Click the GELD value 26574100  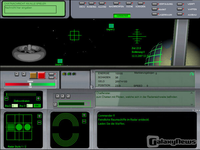point(121,81)
